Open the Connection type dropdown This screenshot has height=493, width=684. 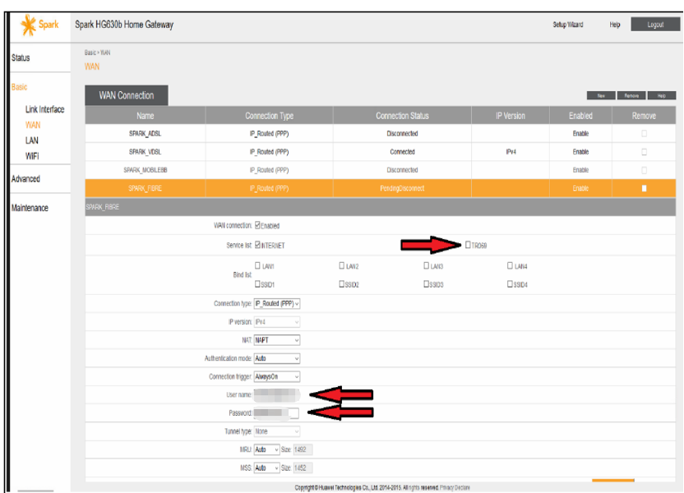pyautogui.click(x=277, y=303)
